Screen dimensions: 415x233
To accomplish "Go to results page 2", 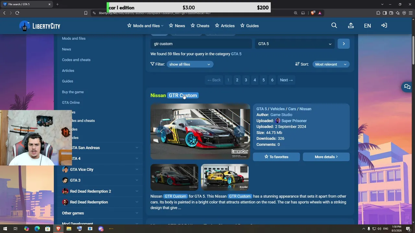I will 237,80.
